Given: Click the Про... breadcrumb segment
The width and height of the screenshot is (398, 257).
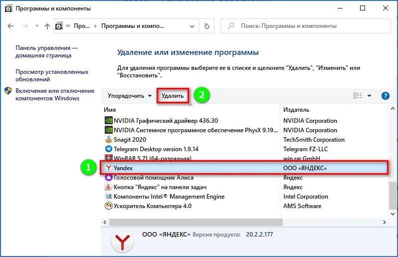Looking at the screenshot, I should coord(82,26).
